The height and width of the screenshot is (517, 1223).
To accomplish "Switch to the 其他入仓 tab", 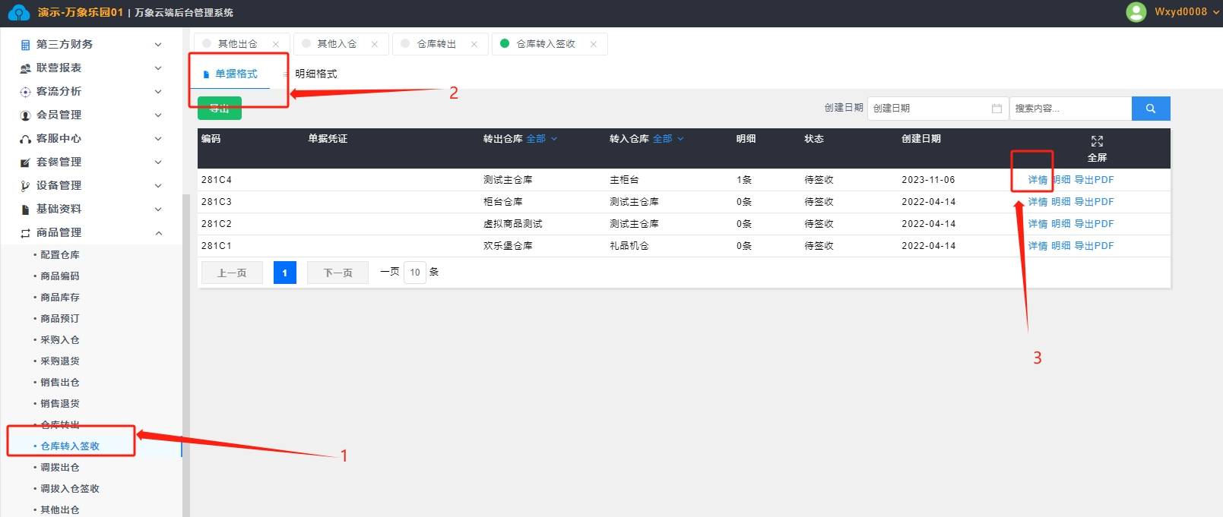I will coord(337,44).
